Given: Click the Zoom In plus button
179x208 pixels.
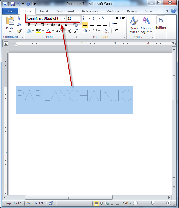Looking at the screenshot, I should [168, 203].
